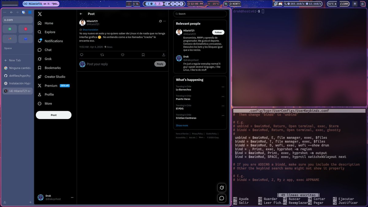This screenshot has height=207, width=368.
Task: Click the Grok icon on HilarioTZ1's post
Action: [160, 21]
